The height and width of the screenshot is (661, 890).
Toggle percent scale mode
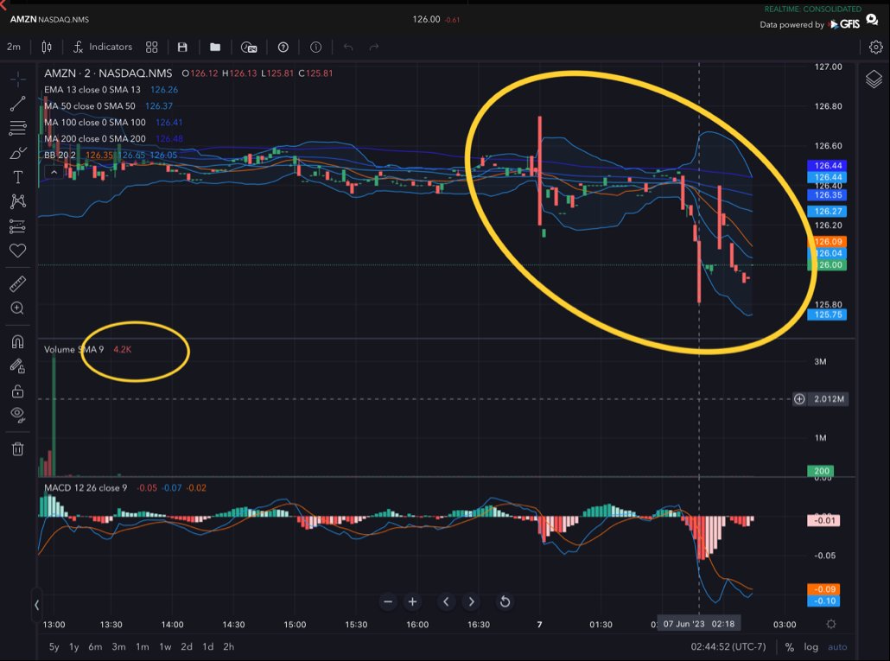[789, 647]
